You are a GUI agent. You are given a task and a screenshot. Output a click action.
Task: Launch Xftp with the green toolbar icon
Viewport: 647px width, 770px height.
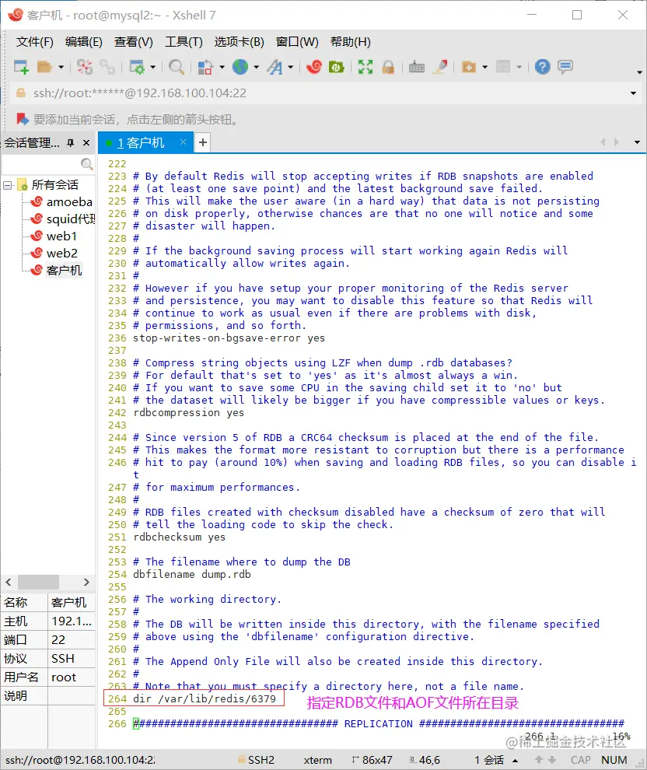(336, 67)
